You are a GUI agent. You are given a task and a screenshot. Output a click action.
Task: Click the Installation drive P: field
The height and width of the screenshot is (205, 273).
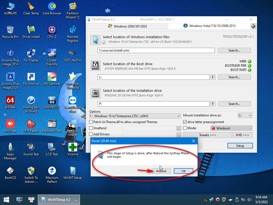tap(153, 104)
